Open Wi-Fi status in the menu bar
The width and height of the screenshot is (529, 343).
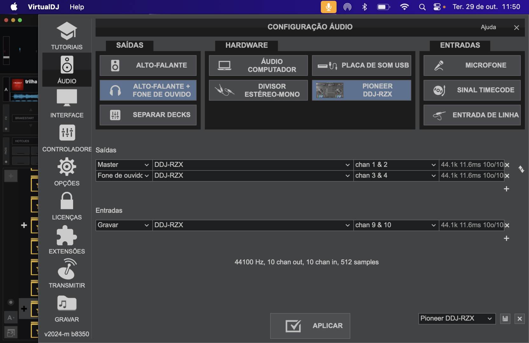(404, 7)
